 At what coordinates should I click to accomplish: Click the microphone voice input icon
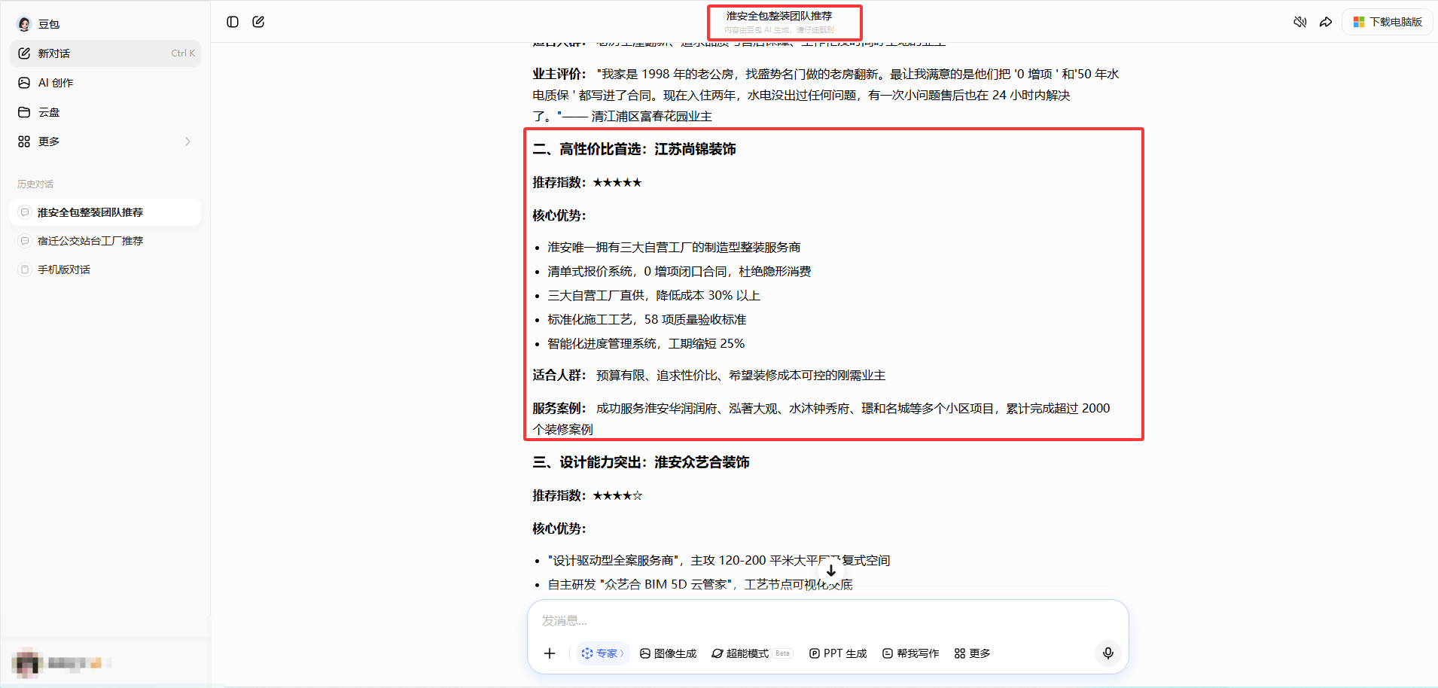click(x=1108, y=653)
